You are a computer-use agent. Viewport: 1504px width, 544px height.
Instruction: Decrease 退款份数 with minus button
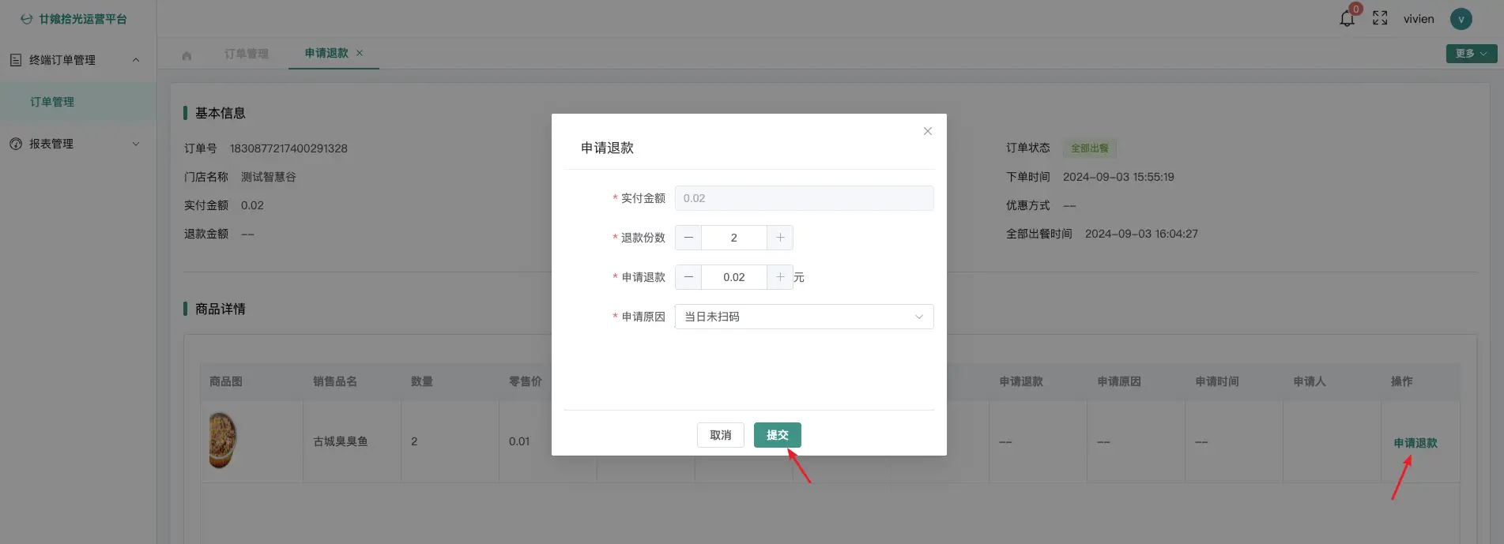click(688, 238)
